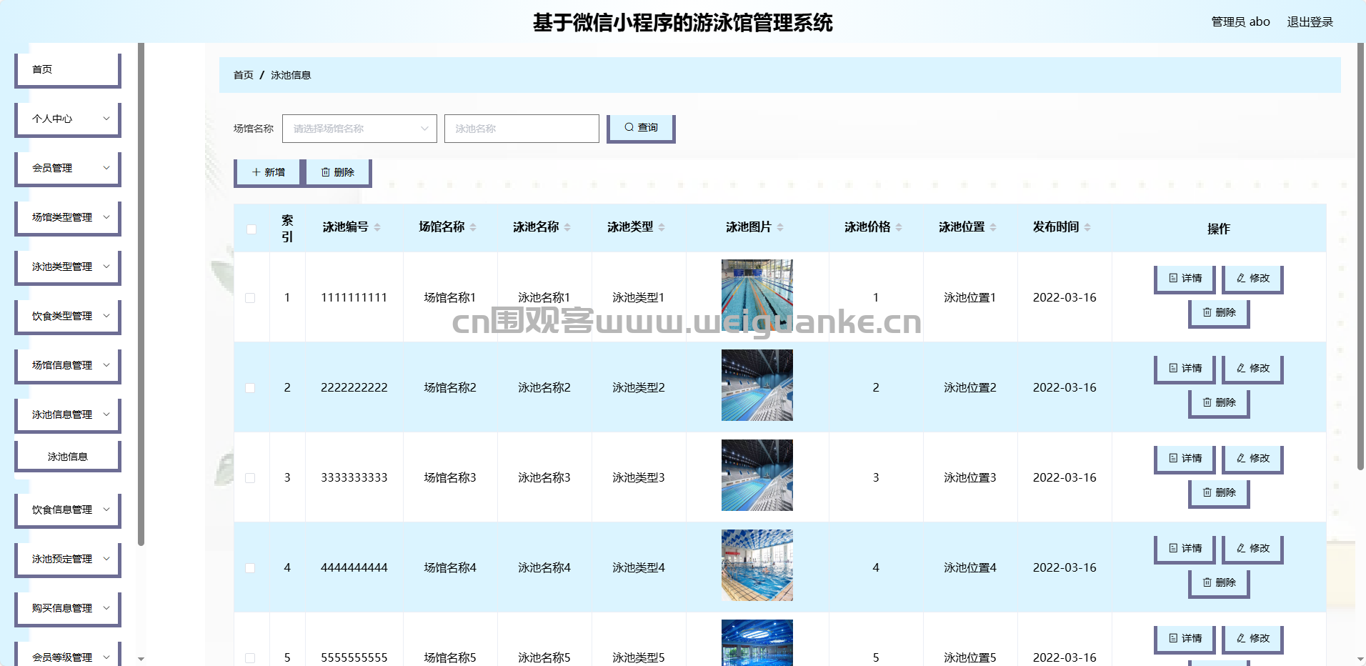Expand the 饮食信息管理 sidebar menu
Screen dimensions: 1366x666
pos(68,510)
